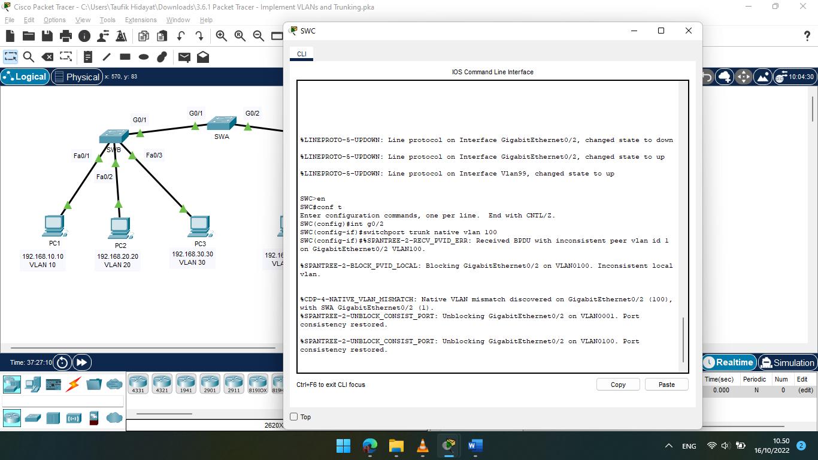Copy the CLI output

[618, 385]
